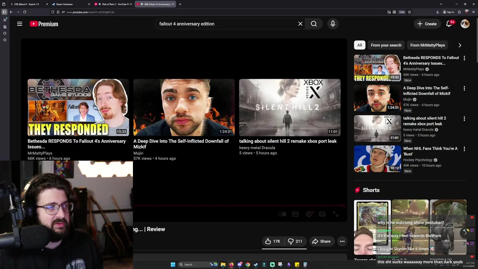The height and width of the screenshot is (269, 478).
Task: Open options for NHL Fans sidebar video
Action: [x=464, y=149]
